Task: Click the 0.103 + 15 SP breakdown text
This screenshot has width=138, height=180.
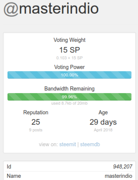Action: click(69, 58)
